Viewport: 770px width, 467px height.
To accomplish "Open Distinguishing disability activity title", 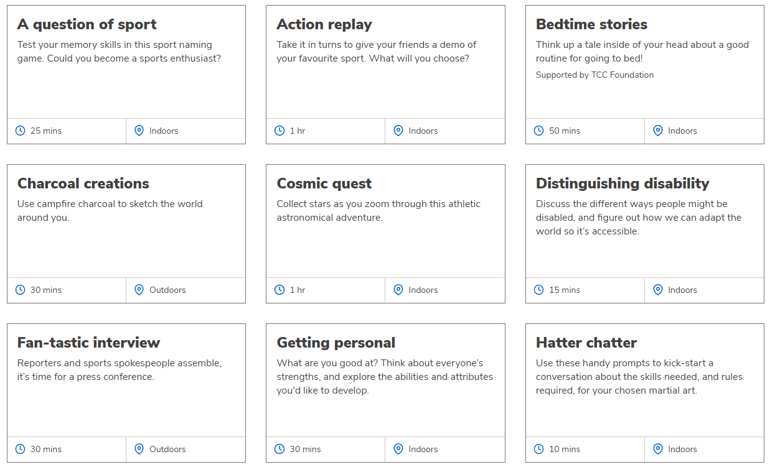I will click(622, 183).
